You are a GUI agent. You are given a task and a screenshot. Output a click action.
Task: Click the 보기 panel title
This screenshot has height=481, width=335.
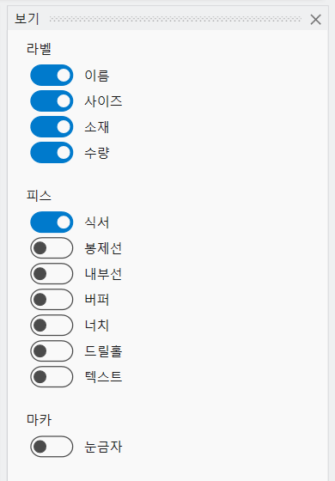27,19
